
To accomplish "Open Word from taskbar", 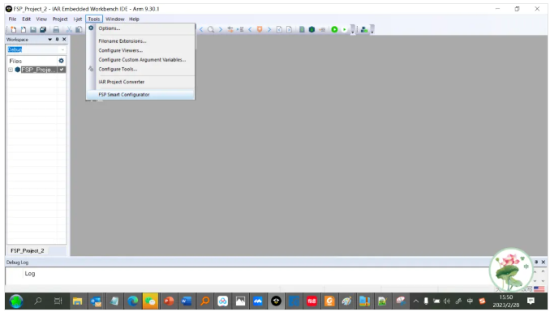I will point(187,301).
